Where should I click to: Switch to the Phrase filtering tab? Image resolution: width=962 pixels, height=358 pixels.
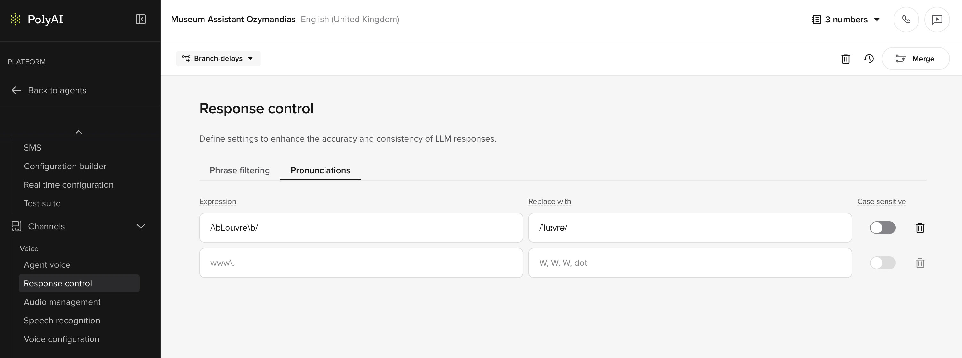(239, 170)
